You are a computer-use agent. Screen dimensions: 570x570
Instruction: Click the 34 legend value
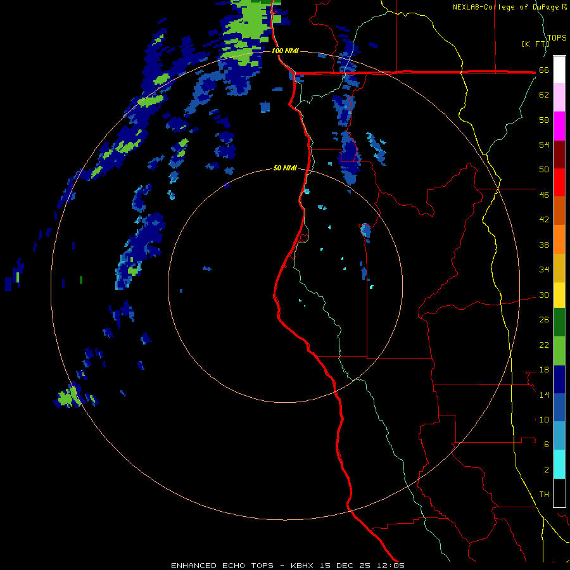(544, 270)
